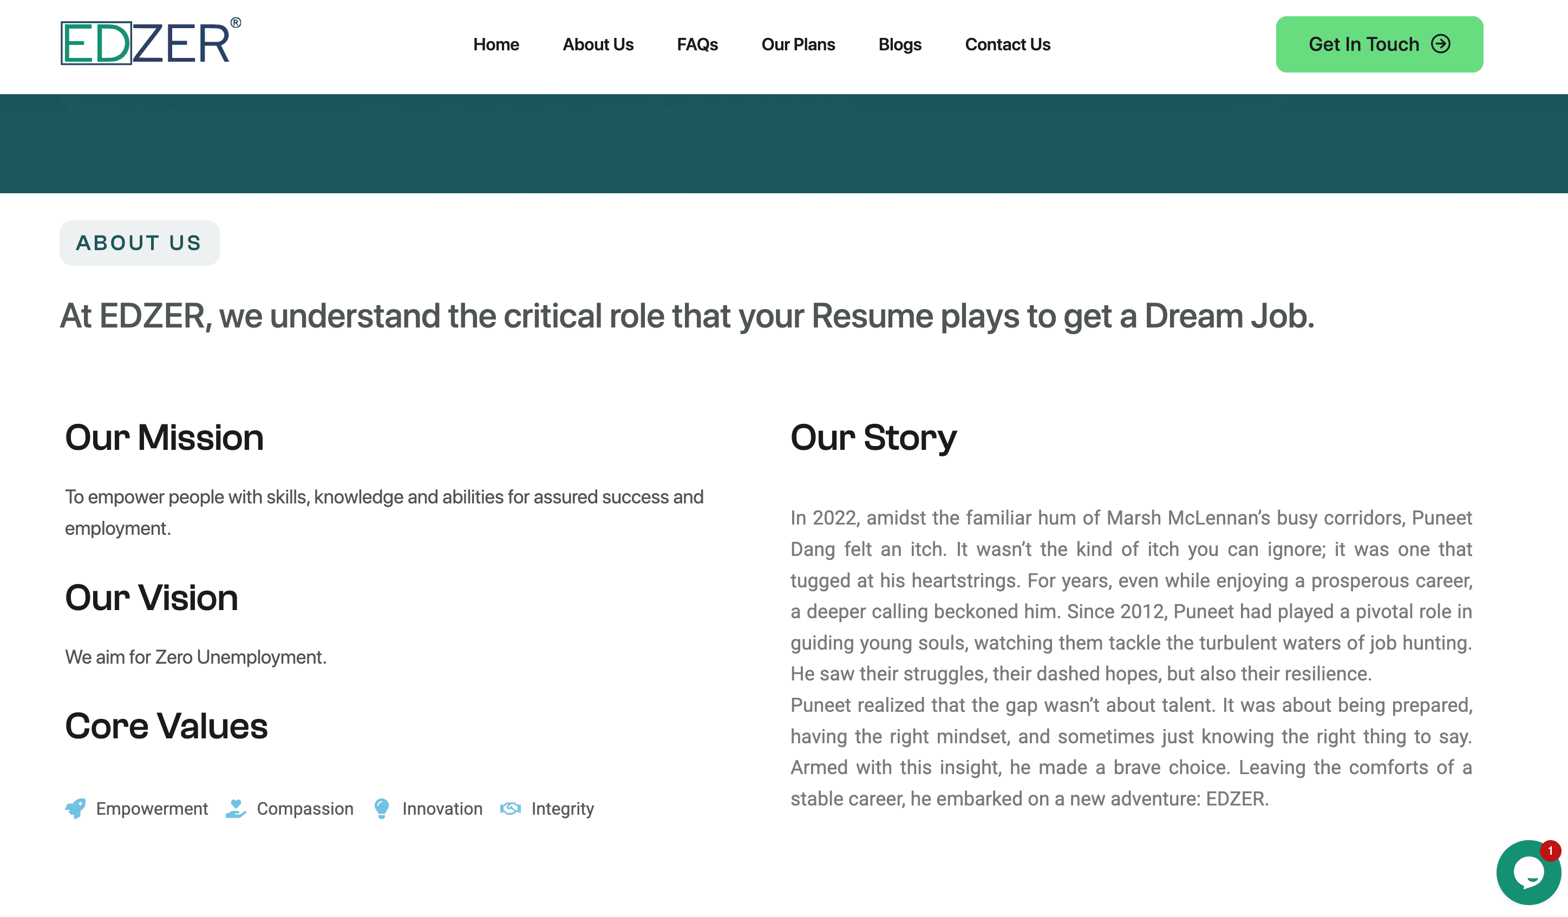
Task: Open the Blogs section
Action: coord(899,44)
